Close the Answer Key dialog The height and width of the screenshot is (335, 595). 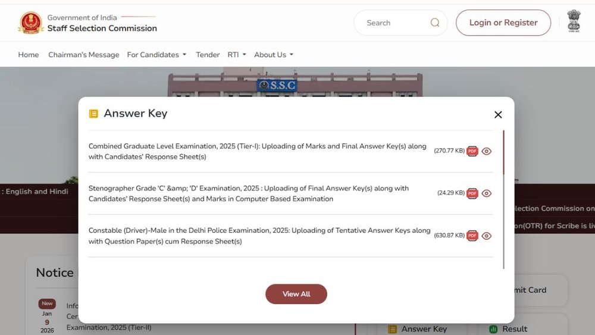(498, 115)
